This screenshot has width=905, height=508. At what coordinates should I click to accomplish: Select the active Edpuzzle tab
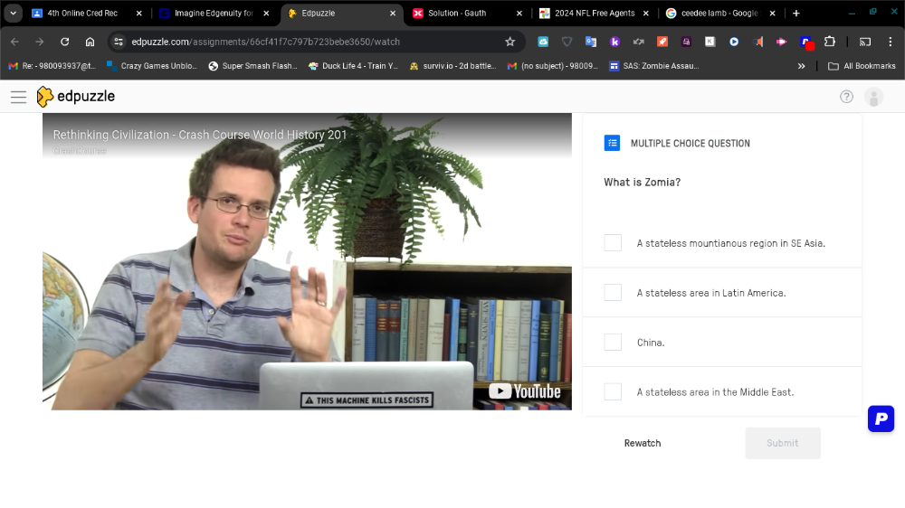coord(340,14)
